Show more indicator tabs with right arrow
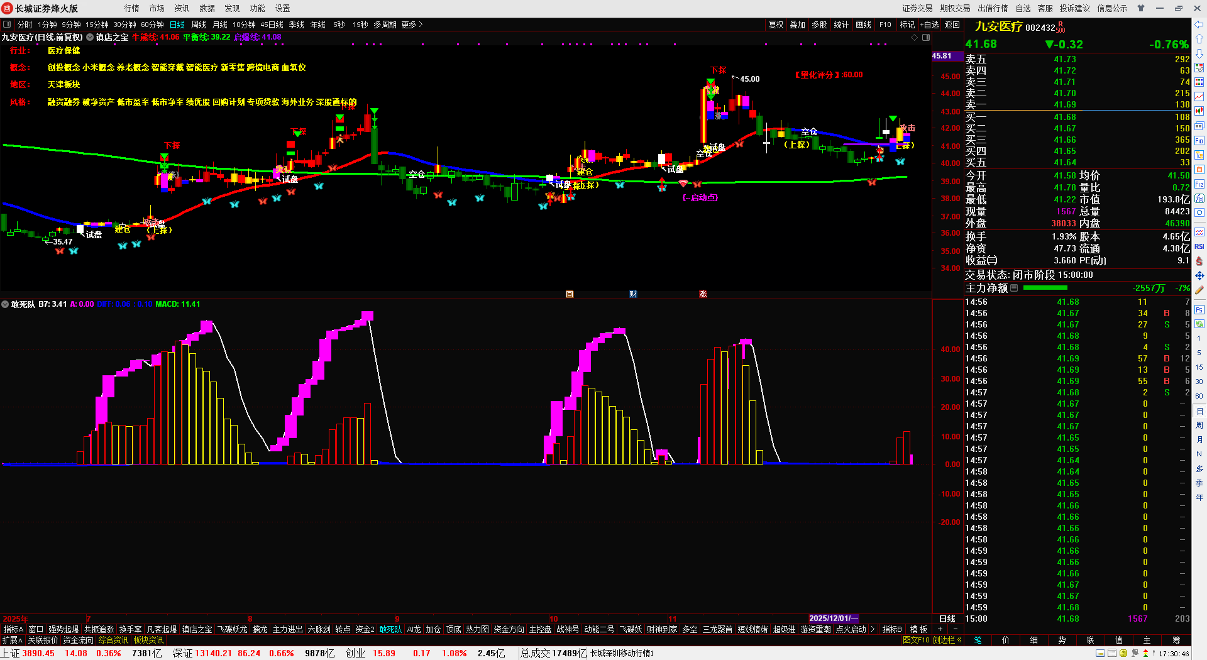The width and height of the screenshot is (1207, 660). [x=873, y=629]
